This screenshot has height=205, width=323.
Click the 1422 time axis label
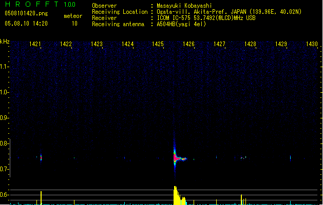(x=66, y=44)
